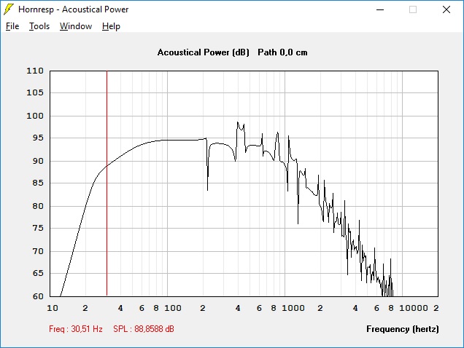The image size is (464, 348).
Task: Open the Tools menu
Action: 39,26
